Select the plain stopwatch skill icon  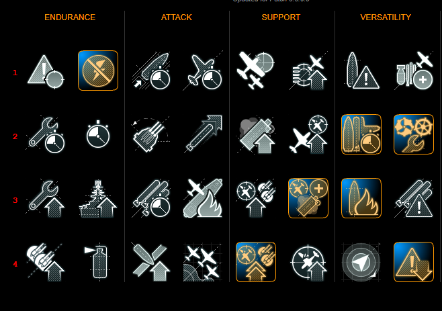click(98, 134)
